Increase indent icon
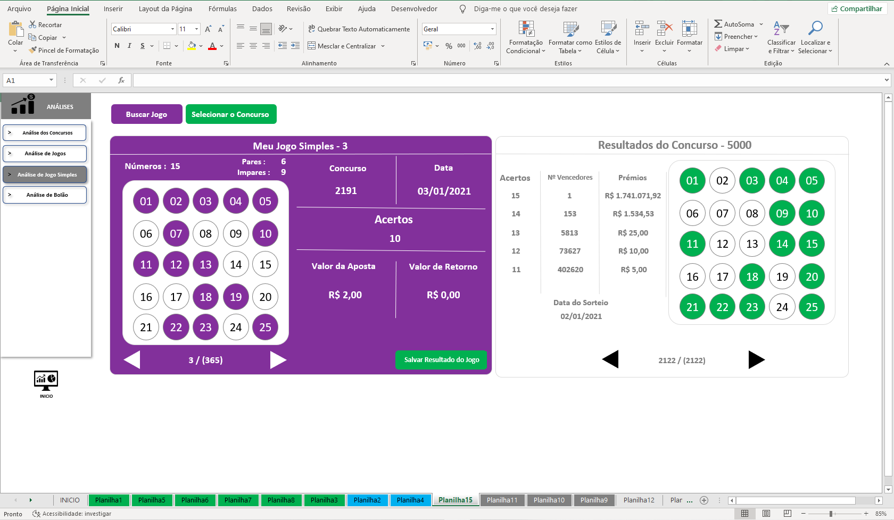 coord(295,46)
